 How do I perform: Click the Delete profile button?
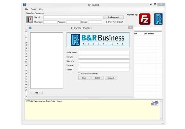click(98, 78)
